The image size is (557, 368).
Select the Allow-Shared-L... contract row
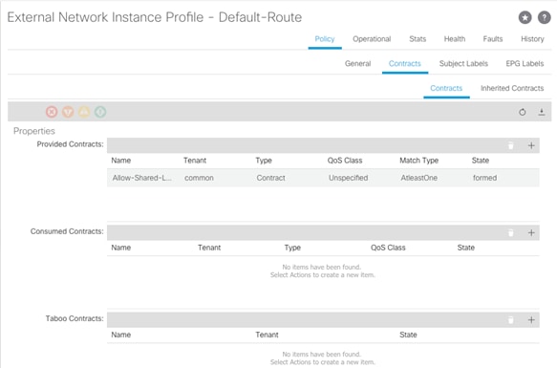323,178
